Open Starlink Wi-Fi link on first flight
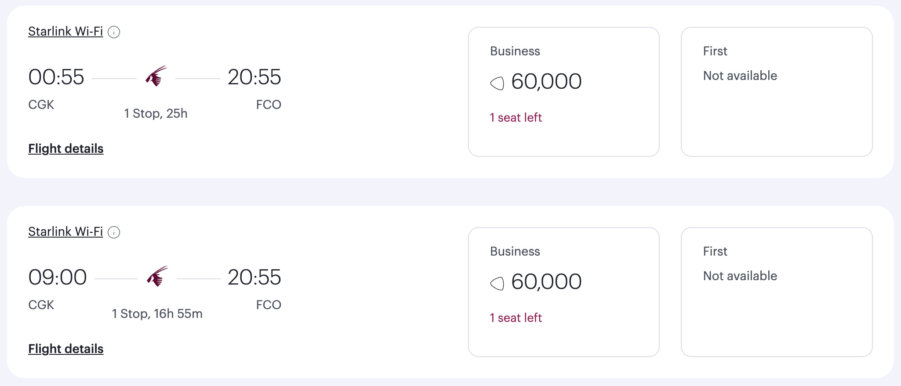Screen dimensions: 901x386 click(x=65, y=32)
